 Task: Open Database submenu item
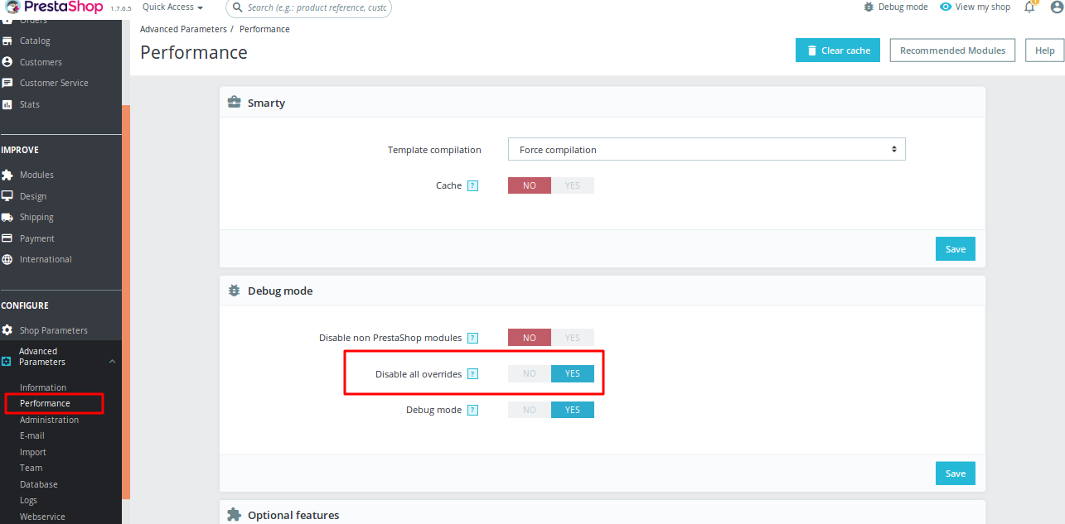pos(39,484)
